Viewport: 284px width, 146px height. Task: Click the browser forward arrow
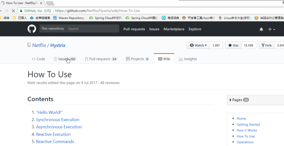coord(7,11)
